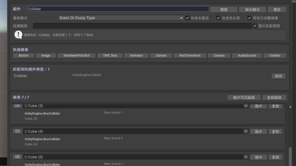Click the RectTransform quick search shortcut
The width and height of the screenshot is (296, 166).
pyautogui.click(x=190, y=55)
